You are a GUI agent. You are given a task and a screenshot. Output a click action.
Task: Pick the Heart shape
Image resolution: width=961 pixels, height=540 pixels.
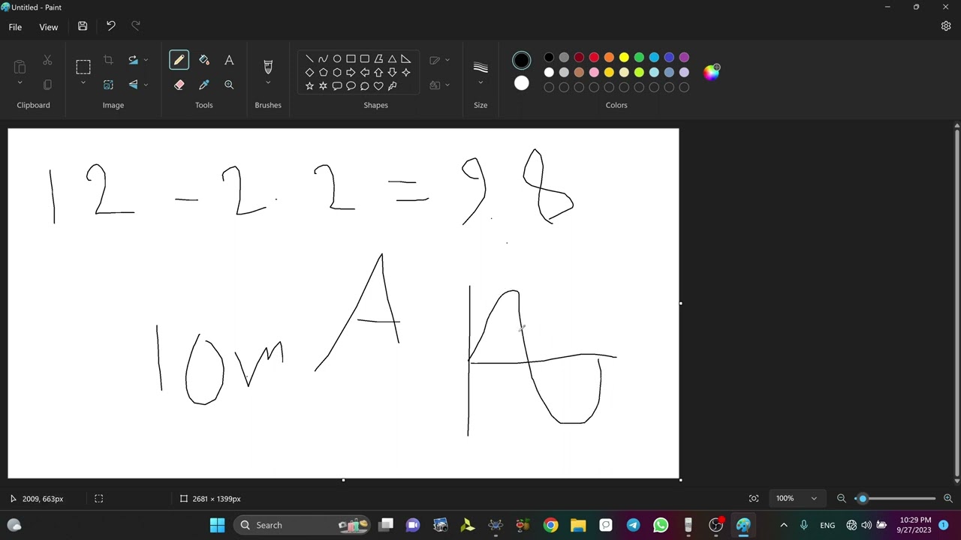(x=378, y=86)
